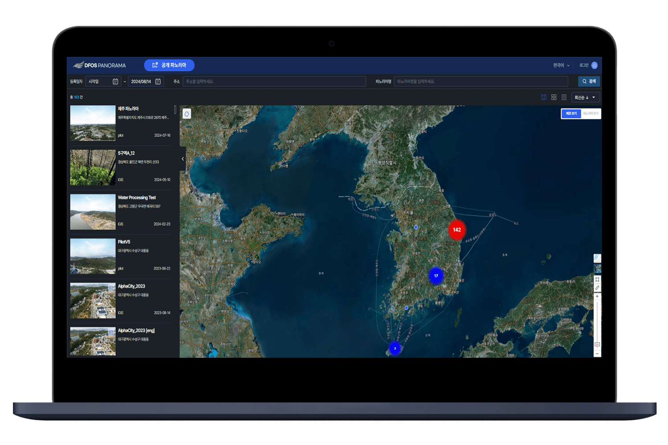Image resolution: width=668 pixels, height=445 pixels.
Task: Switch to list view icon
Action: pyautogui.click(x=564, y=97)
